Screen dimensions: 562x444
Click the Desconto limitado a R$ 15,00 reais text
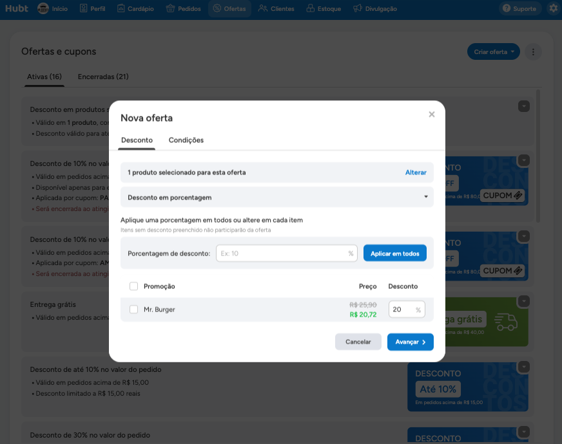pyautogui.click(x=88, y=394)
